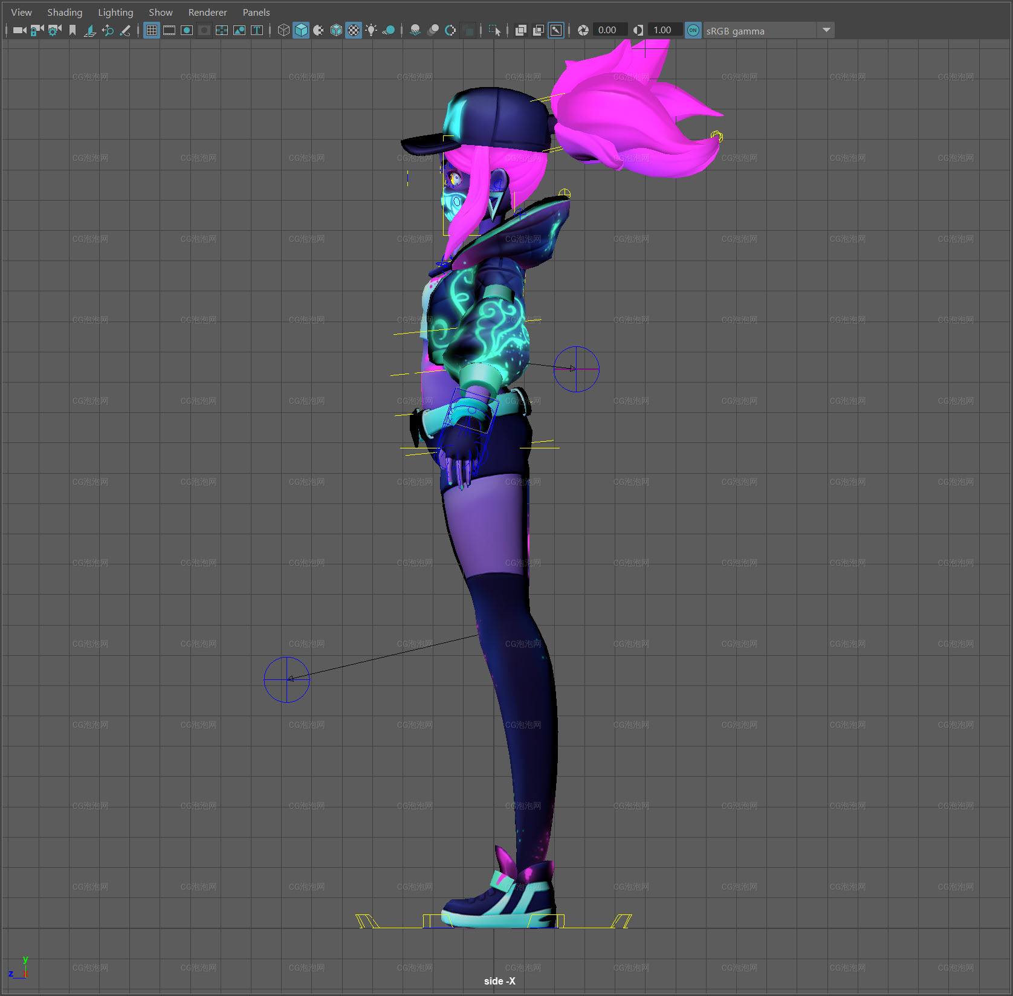The image size is (1013, 996).
Task: Switch to Wireframe display mode
Action: 283,30
